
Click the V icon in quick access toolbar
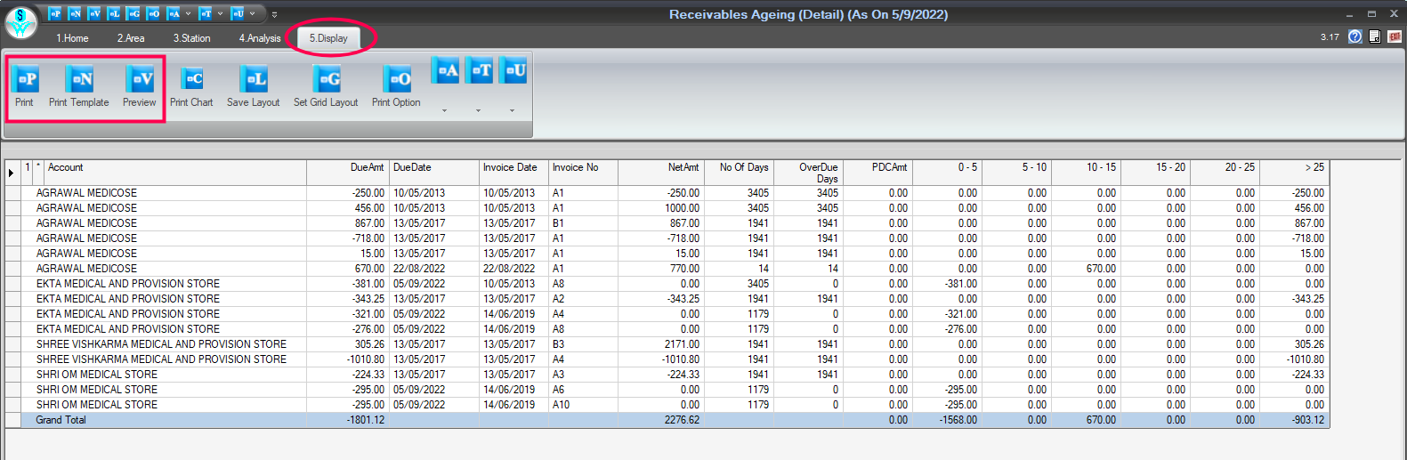[94, 13]
